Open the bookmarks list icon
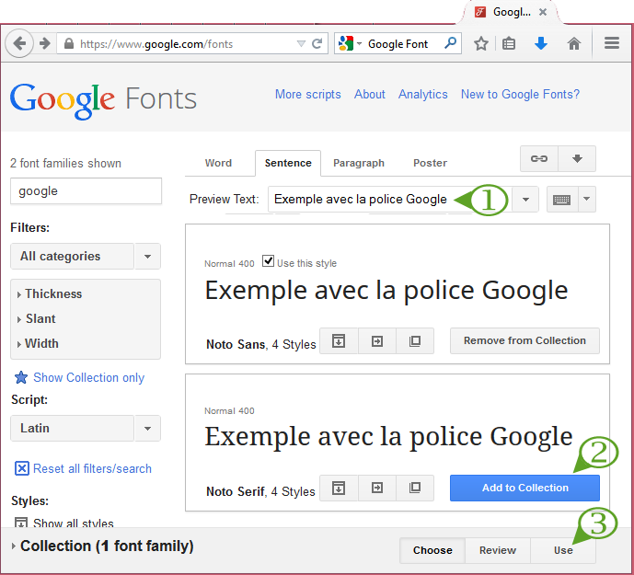The width and height of the screenshot is (634, 575). tap(509, 43)
